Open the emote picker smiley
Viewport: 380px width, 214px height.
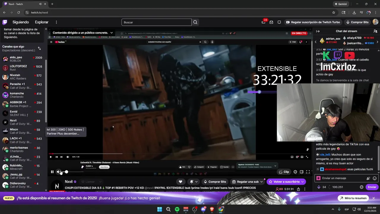[375, 178]
